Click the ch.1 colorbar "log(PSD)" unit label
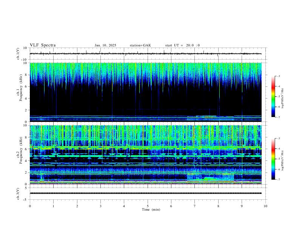This screenshot has width=299, height=231. [x=283, y=98]
